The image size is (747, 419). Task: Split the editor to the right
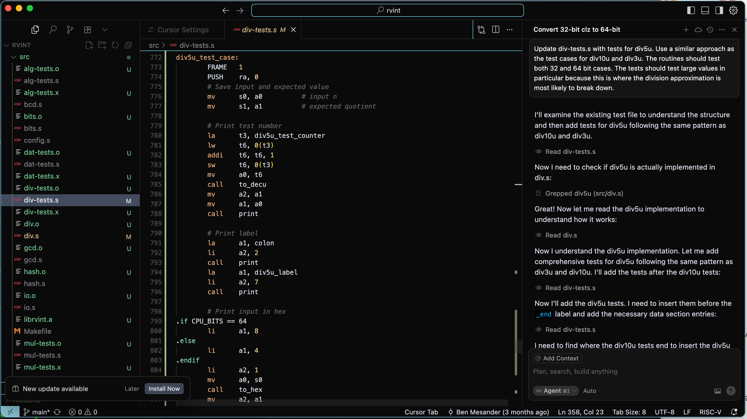coord(495,30)
